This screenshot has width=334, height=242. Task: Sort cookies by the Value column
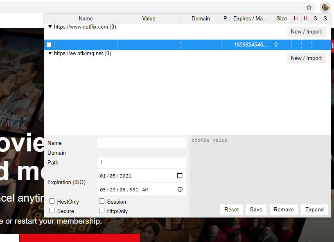tap(149, 18)
